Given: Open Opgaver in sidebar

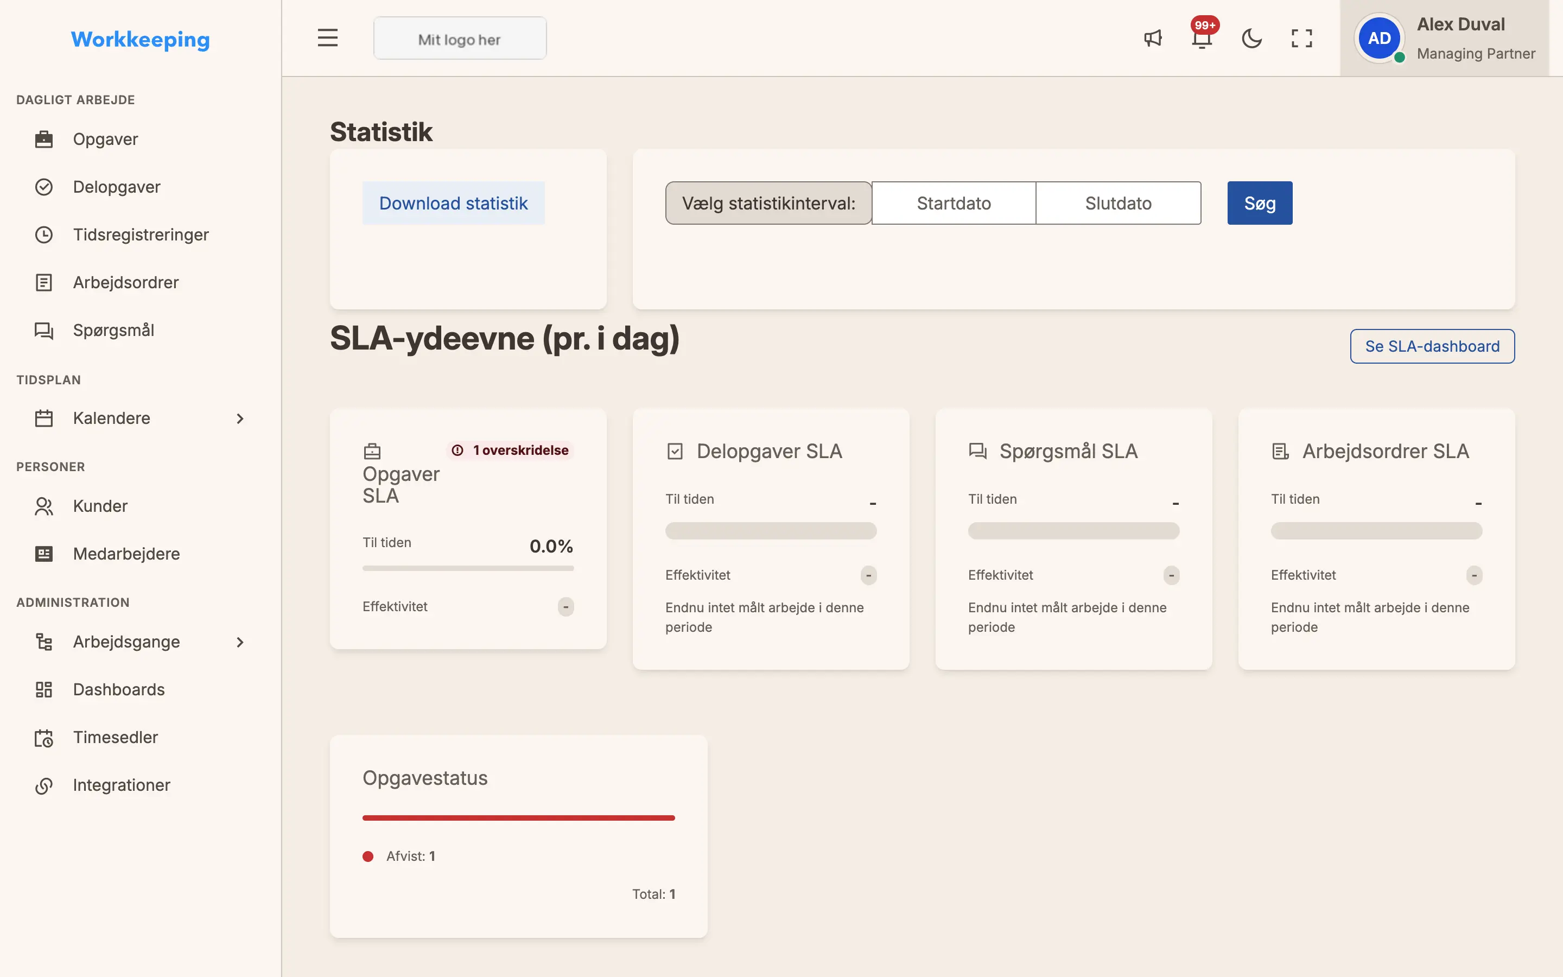Looking at the screenshot, I should [141, 139].
